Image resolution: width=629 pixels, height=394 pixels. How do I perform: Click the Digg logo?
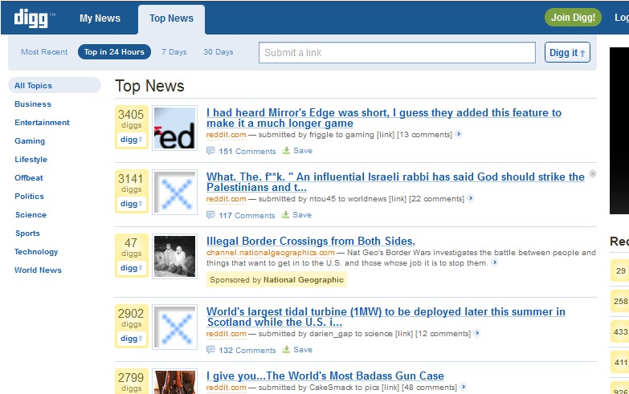[x=34, y=18]
